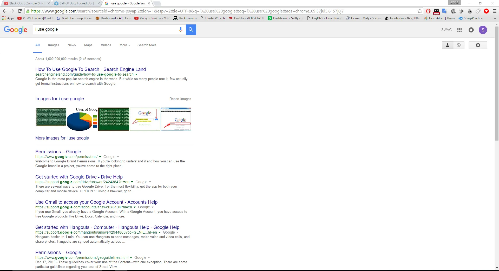Focus the Google search input field

pyautogui.click(x=105, y=30)
